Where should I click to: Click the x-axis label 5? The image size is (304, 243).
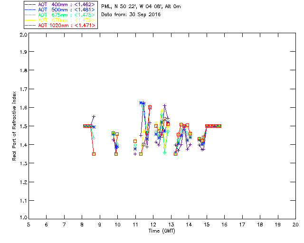(x=28, y=225)
